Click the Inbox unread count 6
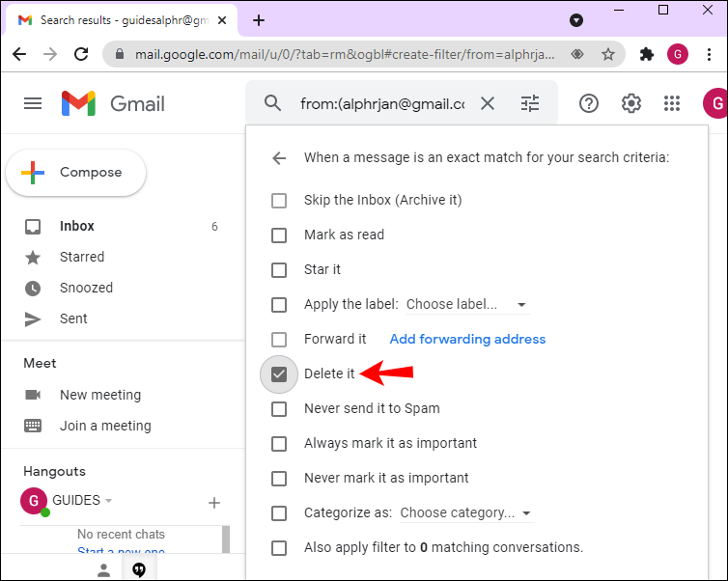728x581 pixels. pos(214,227)
